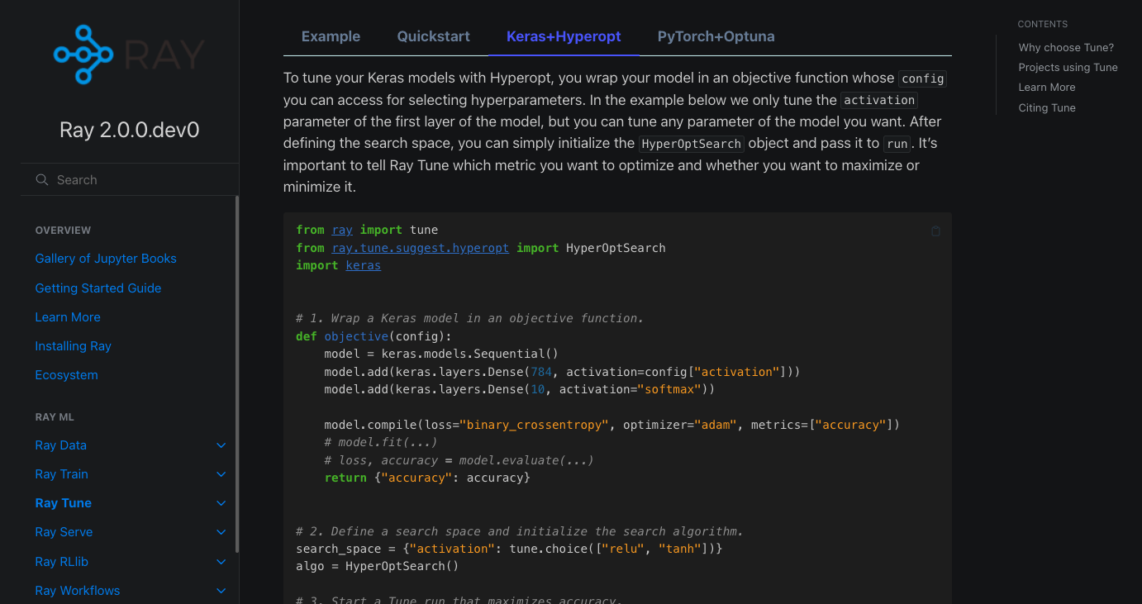Viewport: 1142px width, 604px height.
Task: Select the Keras+Hyperopt tab
Action: [x=564, y=36]
